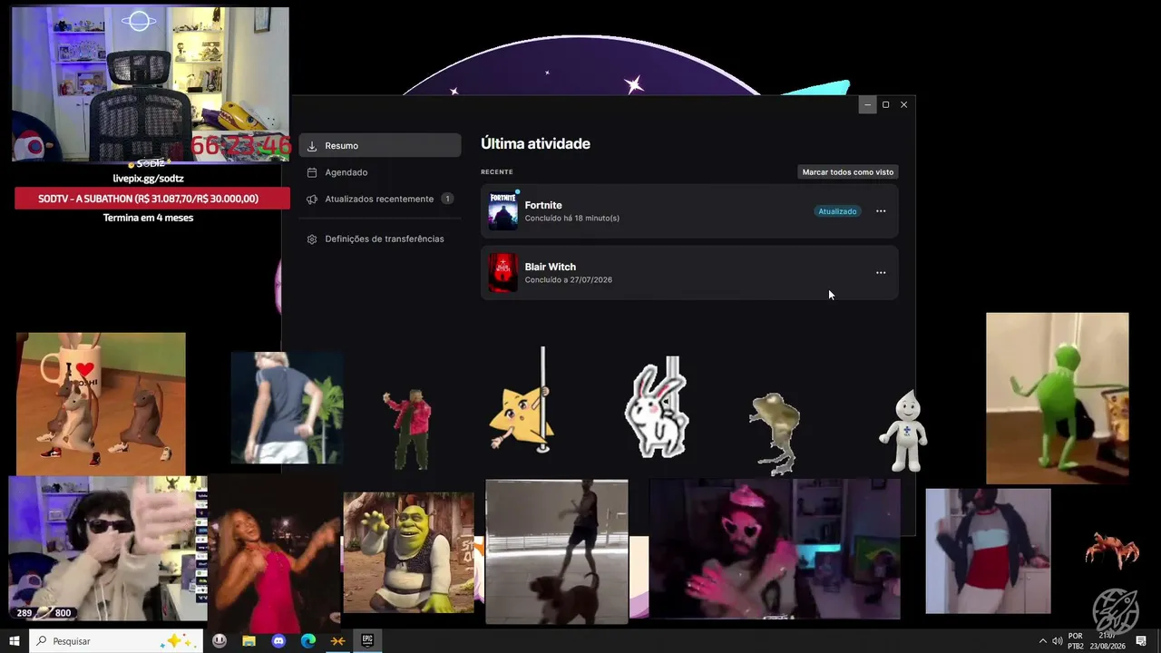Image resolution: width=1161 pixels, height=653 pixels.
Task: Click the Pesquisar taskbar search box
Action: (117, 641)
